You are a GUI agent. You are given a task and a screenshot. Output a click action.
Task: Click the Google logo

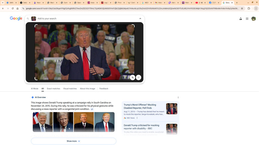point(16,18)
